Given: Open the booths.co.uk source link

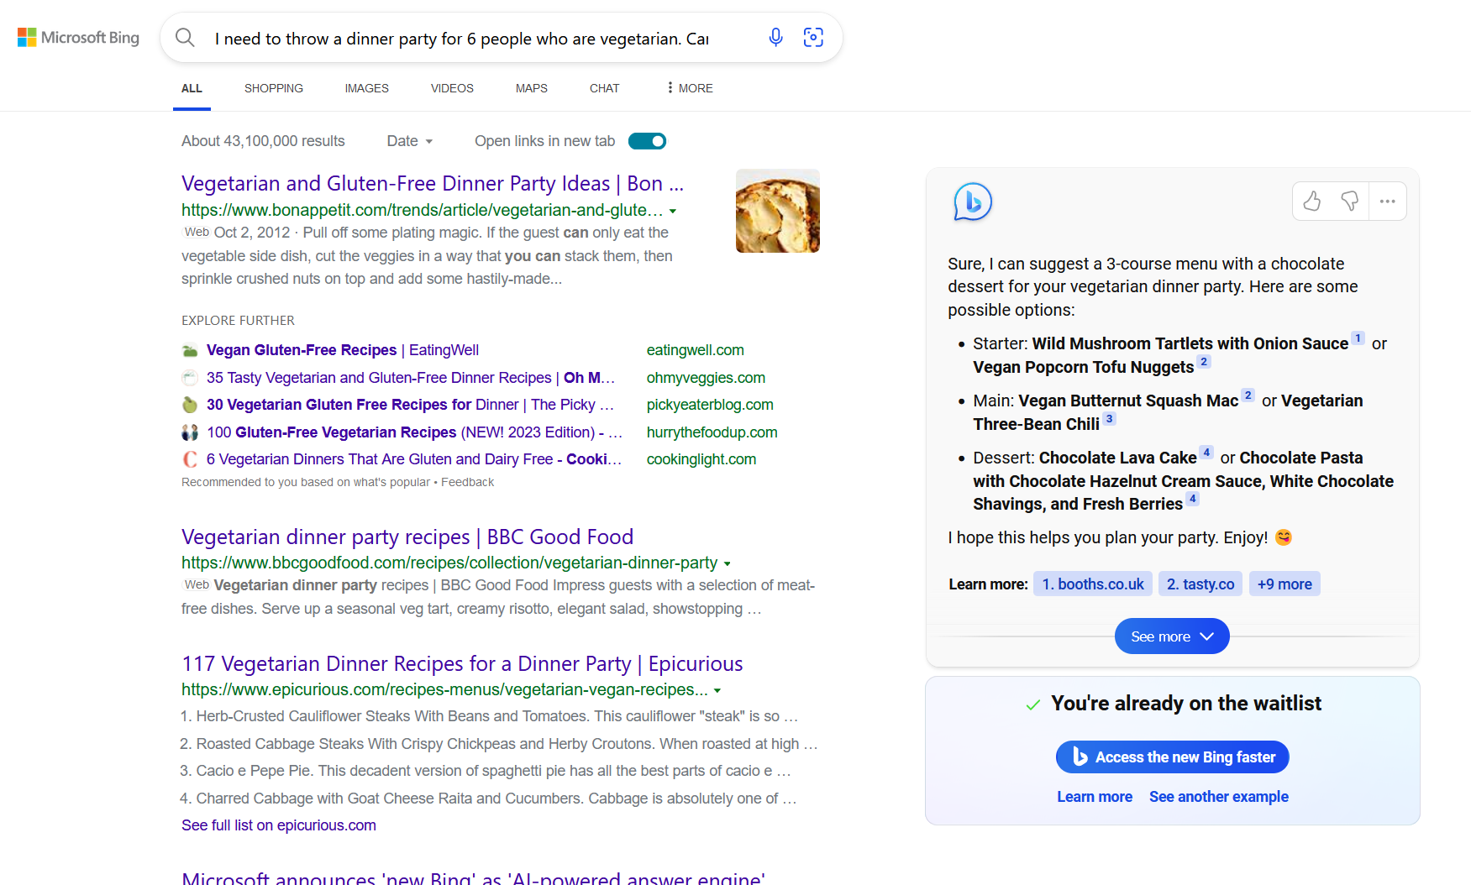Looking at the screenshot, I should pyautogui.click(x=1093, y=584).
